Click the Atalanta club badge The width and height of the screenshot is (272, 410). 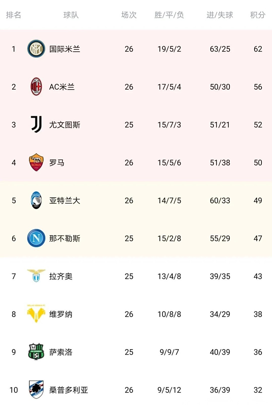pyautogui.click(x=36, y=201)
